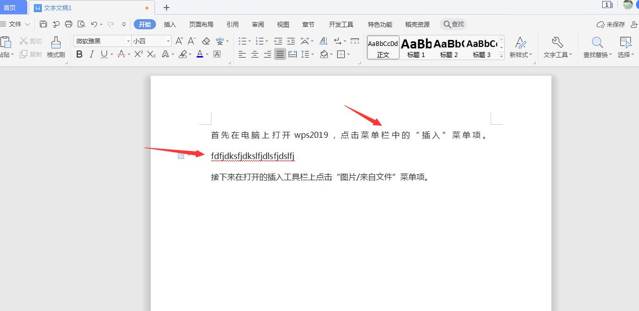
Task: Click the ruler tab-stops icon
Action: pyautogui.click(x=355, y=41)
